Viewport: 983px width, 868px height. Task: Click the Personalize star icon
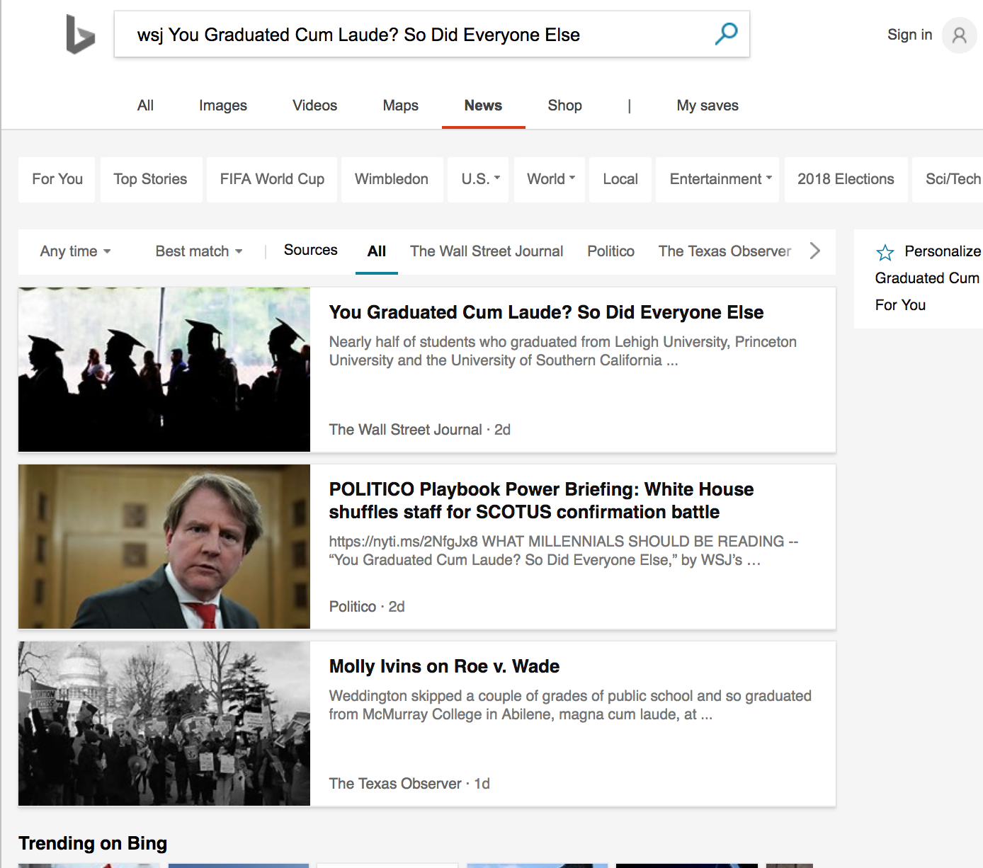885,251
